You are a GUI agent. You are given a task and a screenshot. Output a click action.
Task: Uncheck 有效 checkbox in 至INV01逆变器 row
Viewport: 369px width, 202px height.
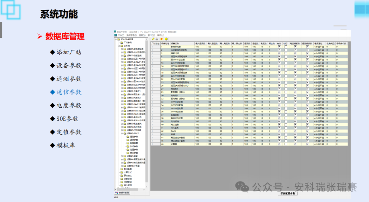pos(279,60)
